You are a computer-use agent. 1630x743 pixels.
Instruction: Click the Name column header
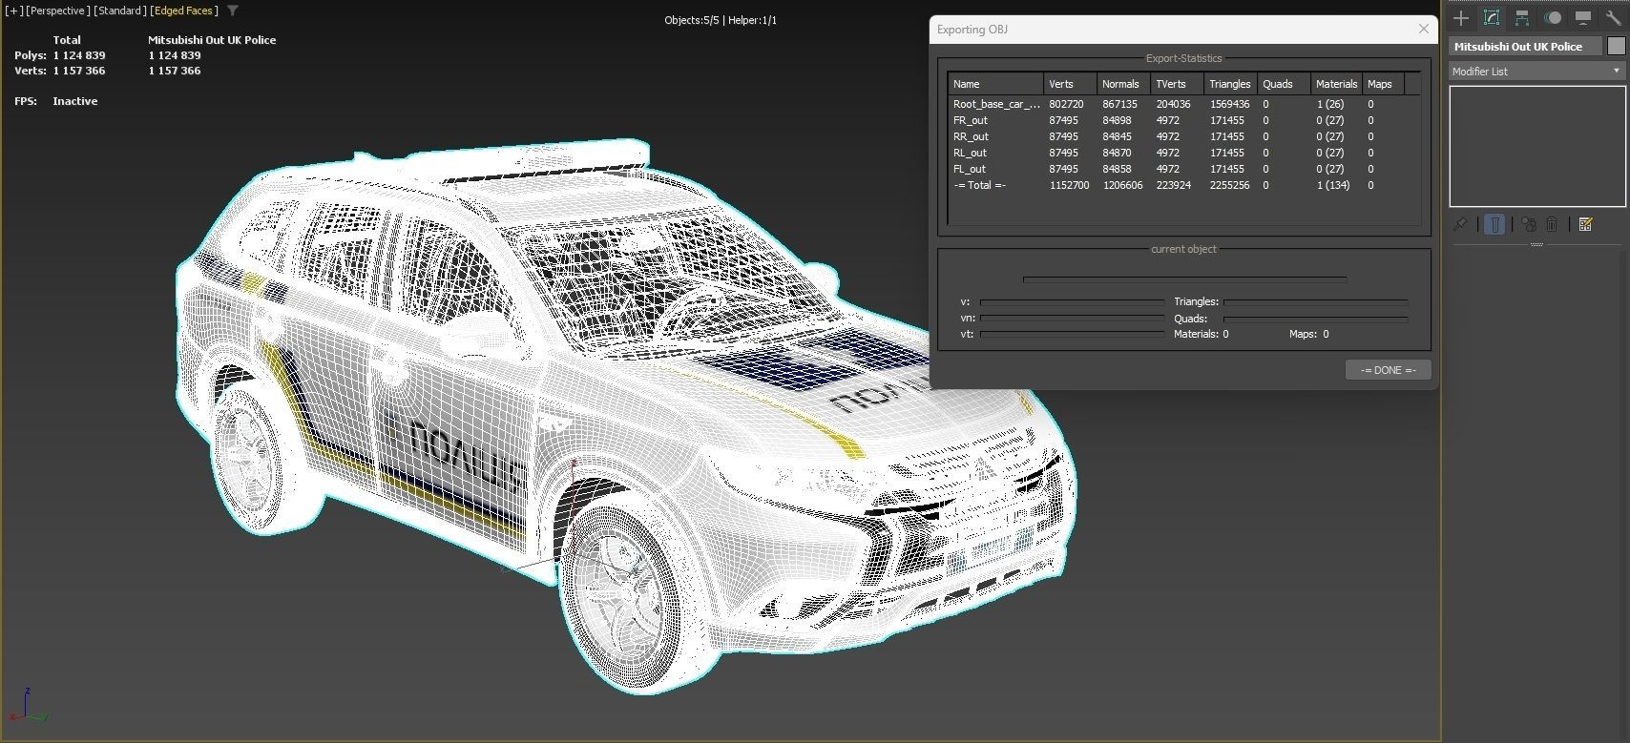point(995,84)
